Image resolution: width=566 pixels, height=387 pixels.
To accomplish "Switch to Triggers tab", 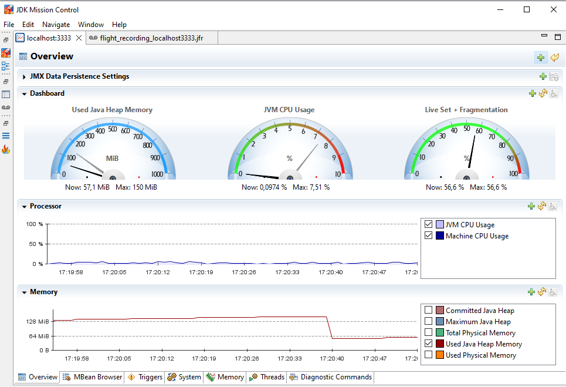I will pyautogui.click(x=145, y=377).
